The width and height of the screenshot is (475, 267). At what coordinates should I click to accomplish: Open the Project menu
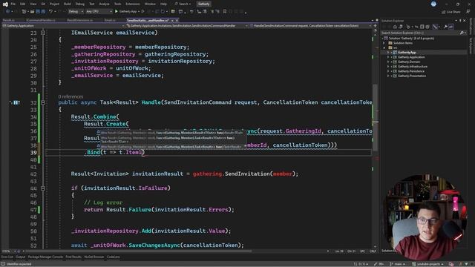click(54, 4)
